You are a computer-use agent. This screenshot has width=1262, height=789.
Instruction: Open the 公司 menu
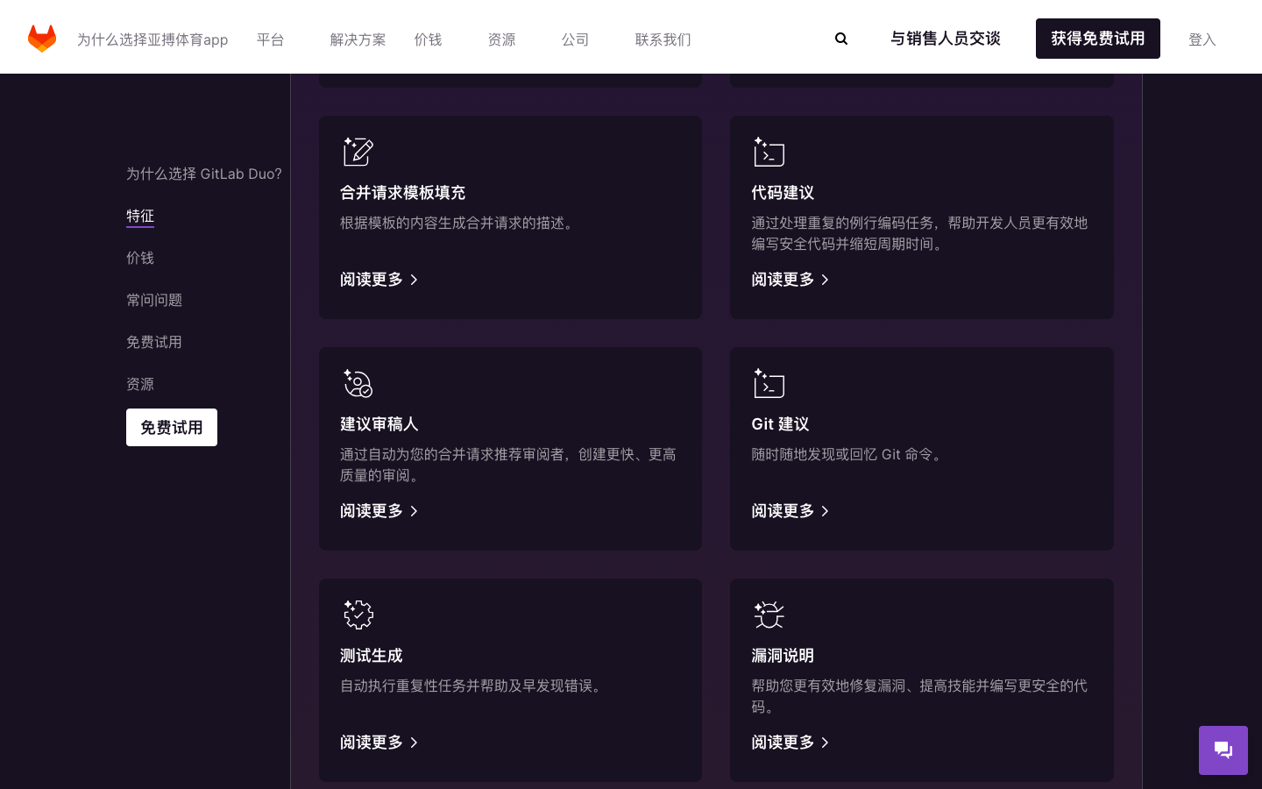tap(575, 39)
